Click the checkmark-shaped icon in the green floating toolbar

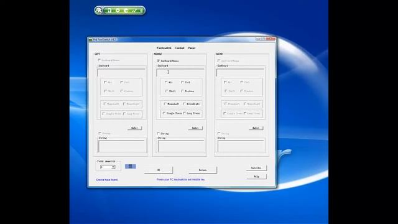(x=134, y=11)
